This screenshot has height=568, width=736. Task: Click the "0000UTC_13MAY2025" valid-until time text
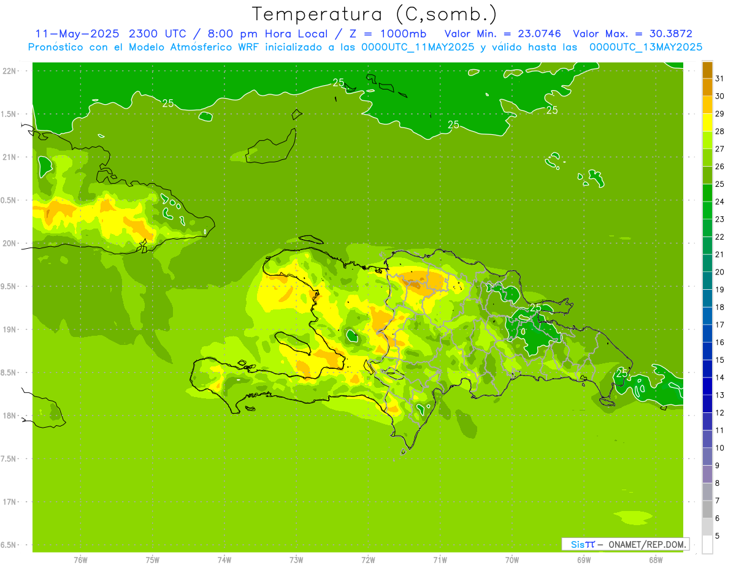click(646, 47)
